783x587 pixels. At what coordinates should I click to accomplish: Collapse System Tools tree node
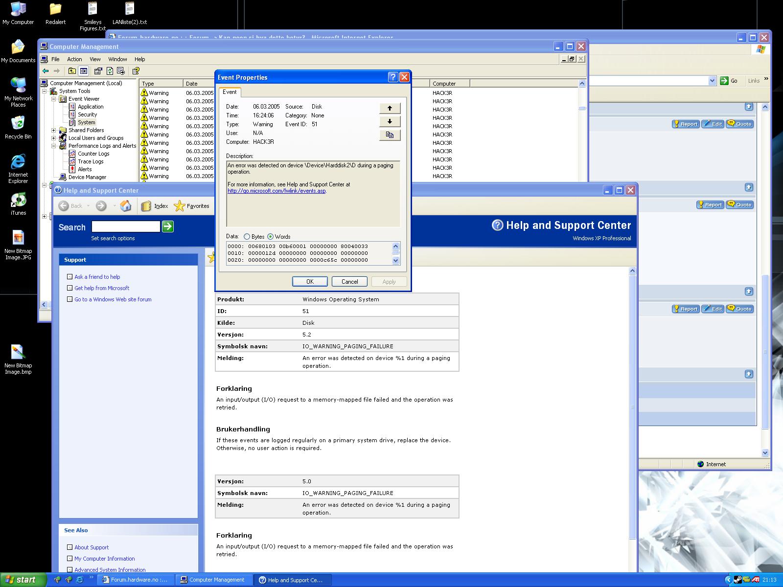click(44, 91)
